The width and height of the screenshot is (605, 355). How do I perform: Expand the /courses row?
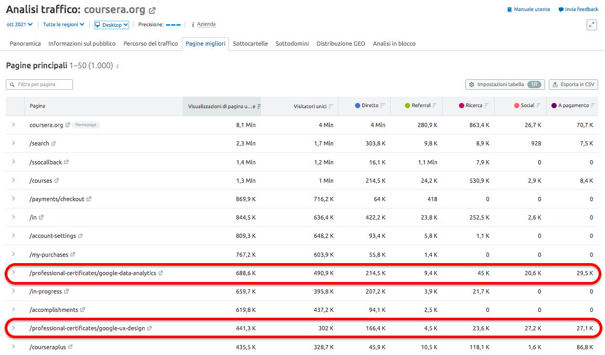tap(14, 180)
